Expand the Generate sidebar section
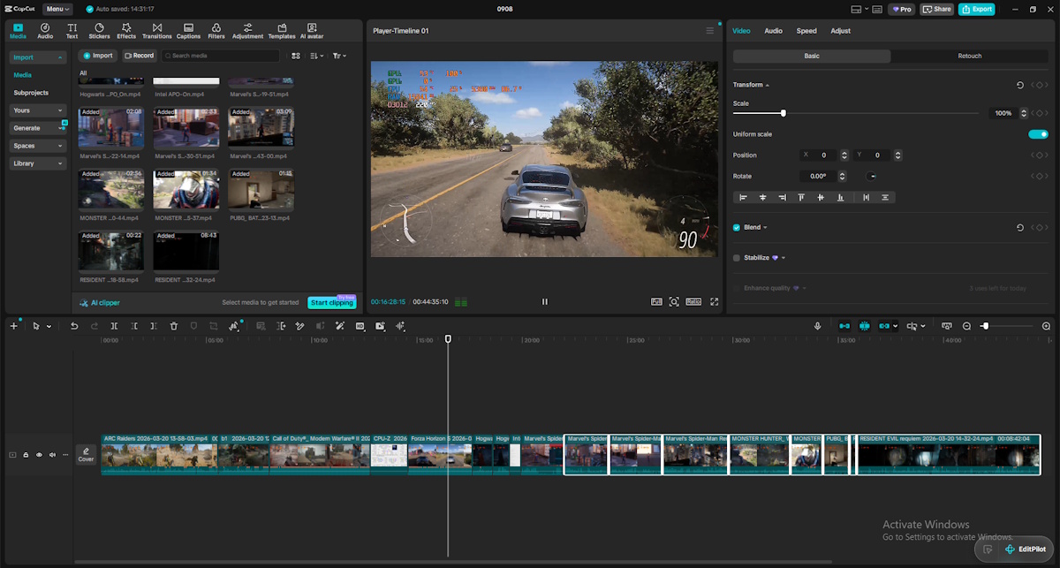 (38, 128)
